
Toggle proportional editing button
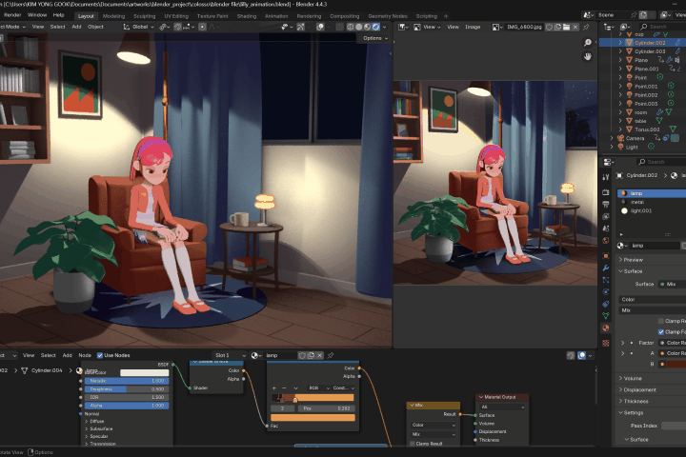click(202, 27)
